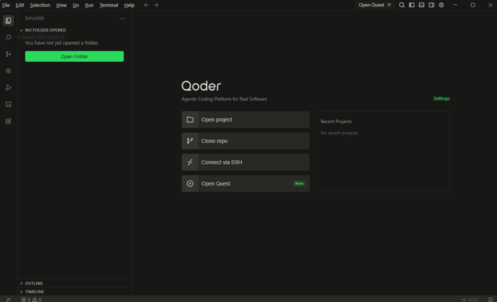Screen dimensions: 497x302
Task: Click the EXPLORER panel title
Action: click(x=35, y=18)
